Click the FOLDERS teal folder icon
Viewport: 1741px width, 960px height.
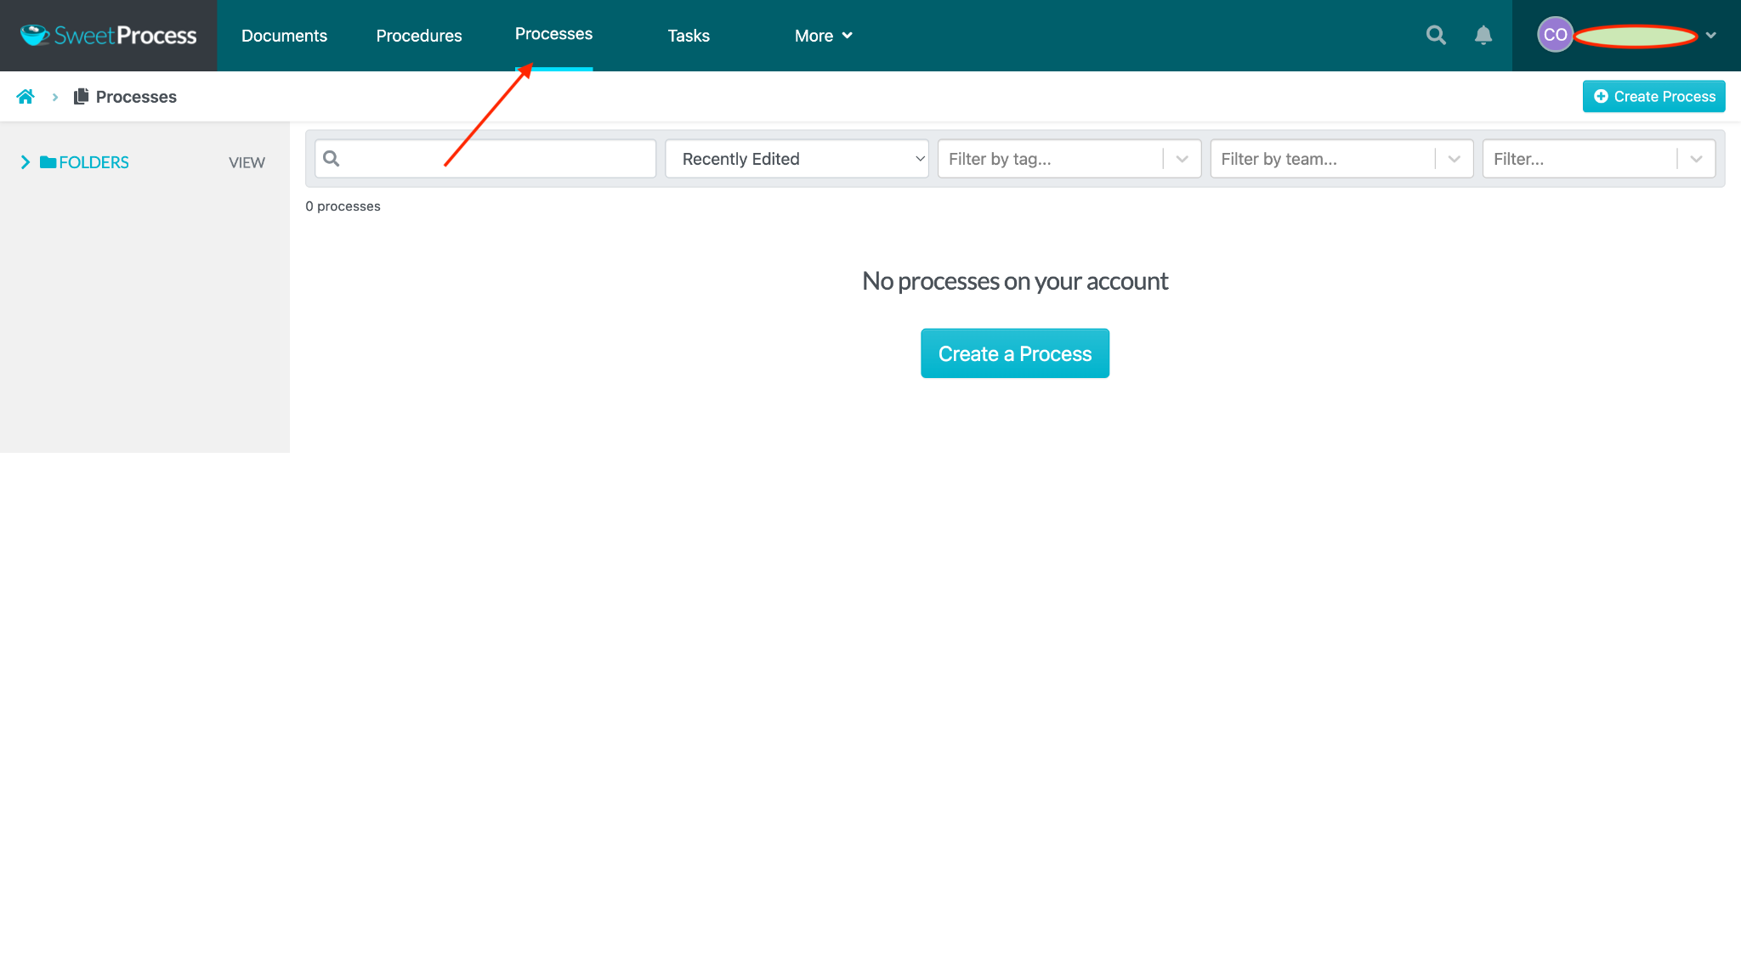click(x=49, y=162)
